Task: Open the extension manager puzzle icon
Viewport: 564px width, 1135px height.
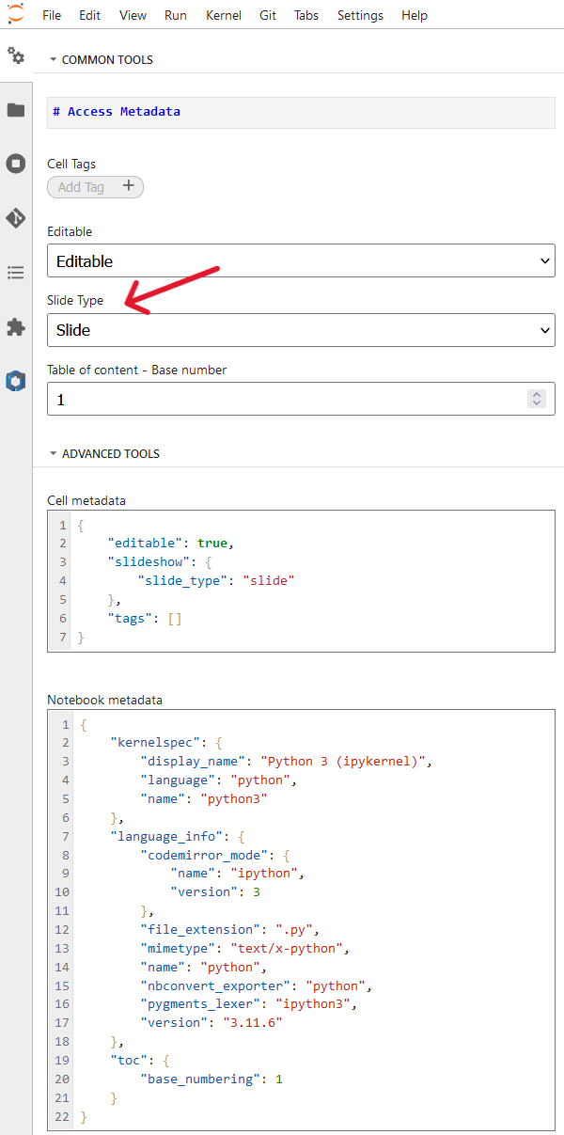Action: coord(15,326)
